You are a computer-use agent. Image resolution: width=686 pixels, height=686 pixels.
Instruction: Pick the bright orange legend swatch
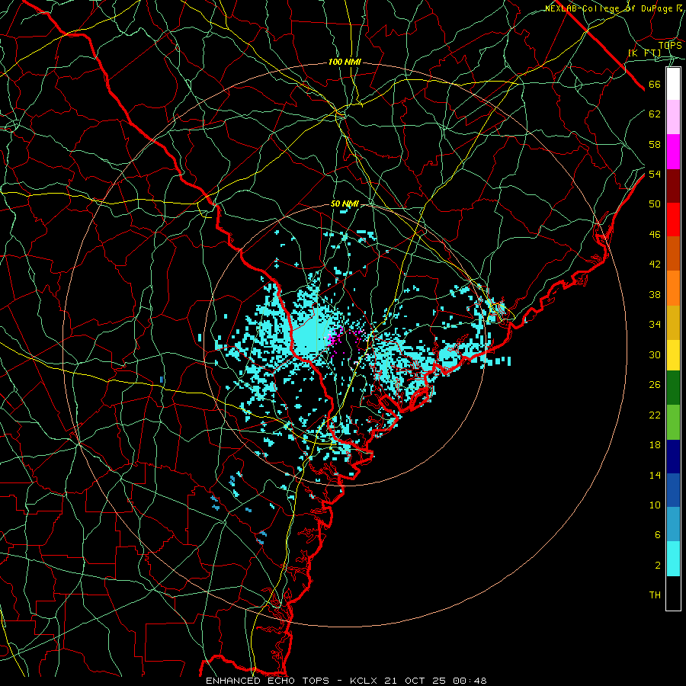pos(673,288)
